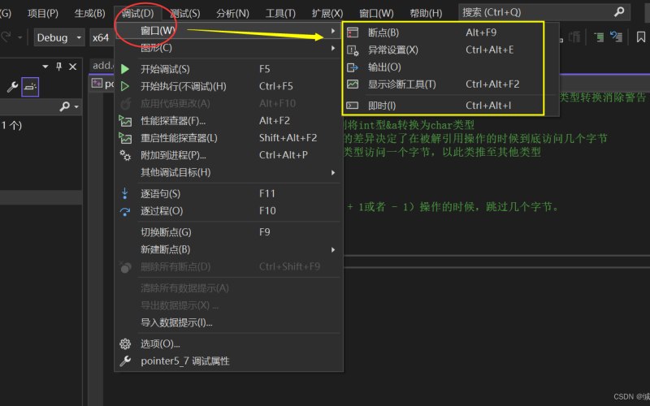Open the 工具(T) menu
This screenshot has width=650, height=406.
(280, 13)
